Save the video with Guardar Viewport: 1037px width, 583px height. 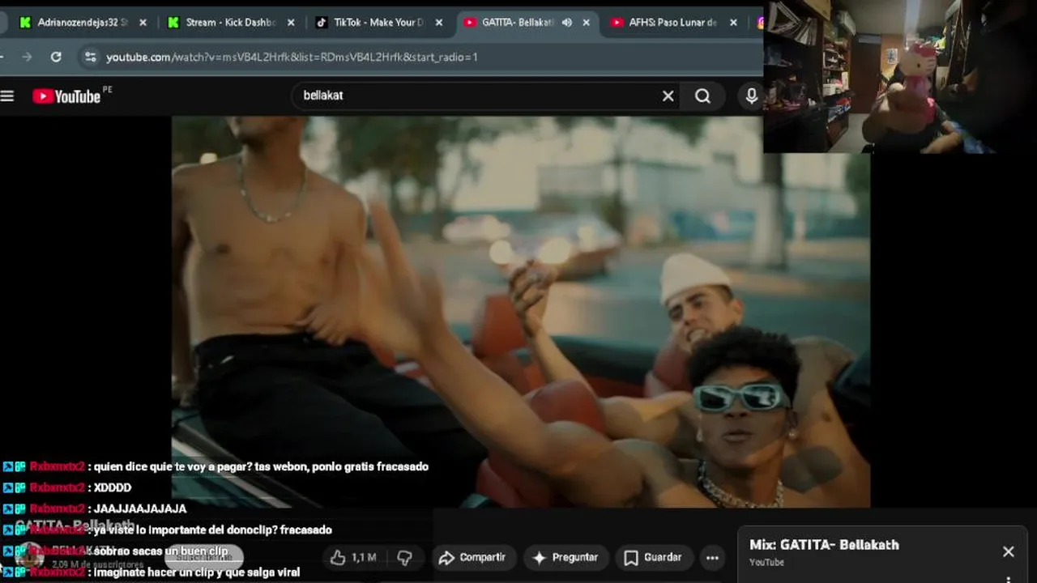(x=653, y=557)
